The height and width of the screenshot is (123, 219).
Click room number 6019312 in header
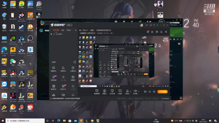click(106, 33)
